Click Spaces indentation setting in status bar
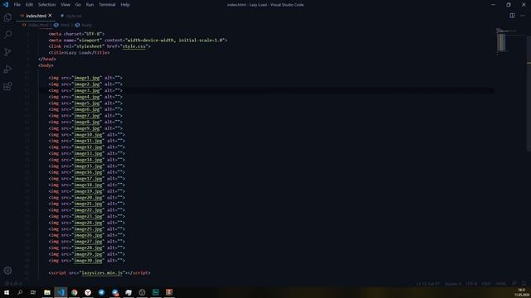Viewport: 531px width, 298px height. [x=453, y=283]
